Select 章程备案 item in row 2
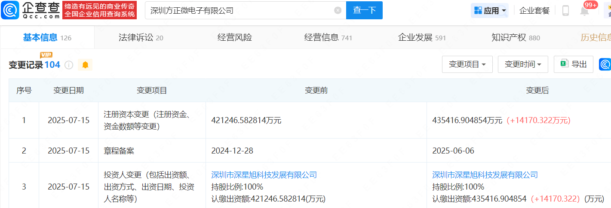This screenshot has height=208, width=611. coord(119,151)
